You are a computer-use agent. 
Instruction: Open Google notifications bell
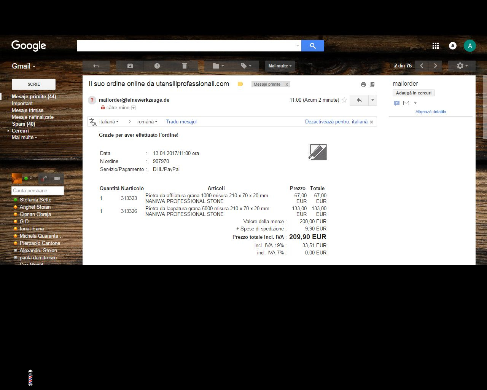(453, 46)
